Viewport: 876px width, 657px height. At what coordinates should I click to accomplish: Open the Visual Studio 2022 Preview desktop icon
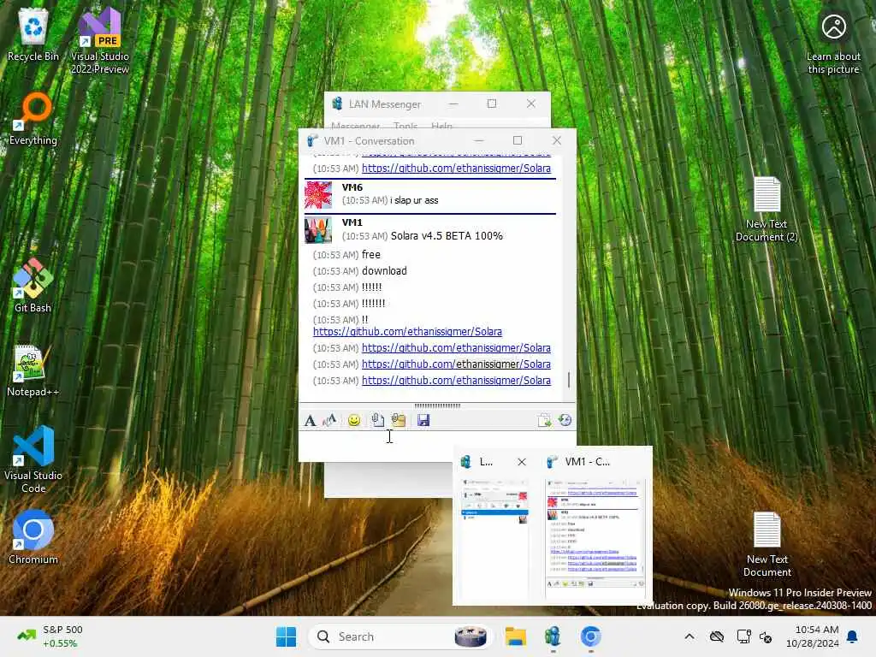100,40
